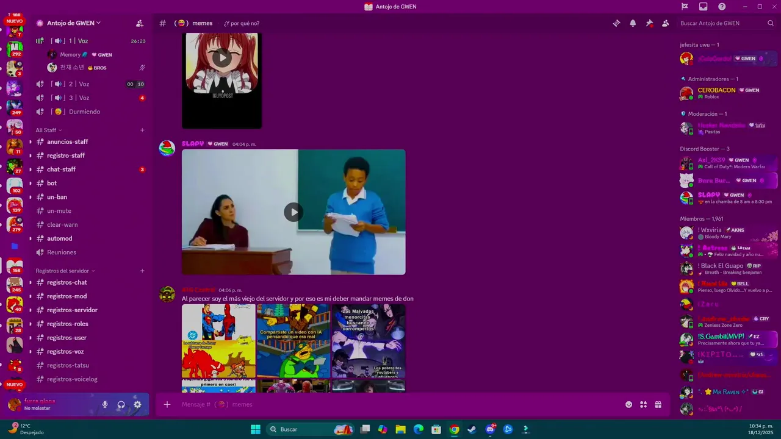Viewport: 781px width, 439px height.
Task: Toggle the member list icon
Action: (x=665, y=23)
